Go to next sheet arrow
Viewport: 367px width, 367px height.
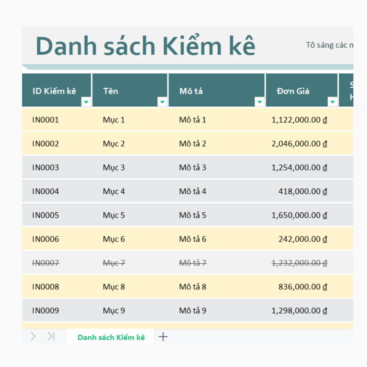[33, 336]
